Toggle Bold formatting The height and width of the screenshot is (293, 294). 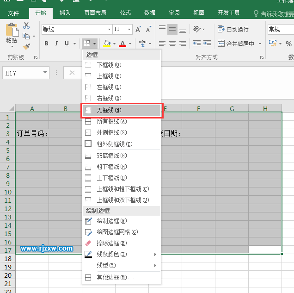46,44
